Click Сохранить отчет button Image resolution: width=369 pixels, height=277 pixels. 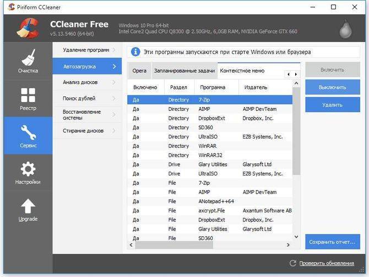(x=333, y=242)
